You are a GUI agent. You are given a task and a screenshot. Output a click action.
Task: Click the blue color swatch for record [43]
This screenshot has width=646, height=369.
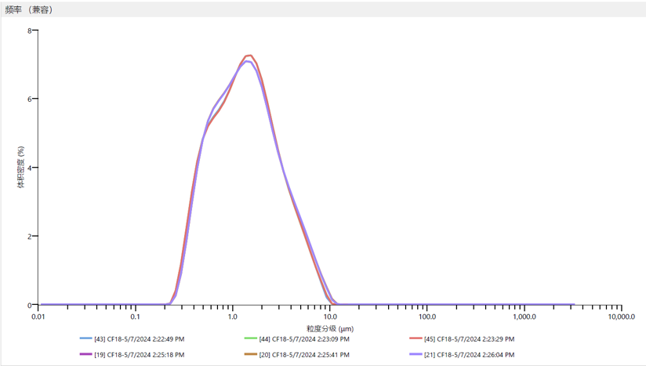85,338
